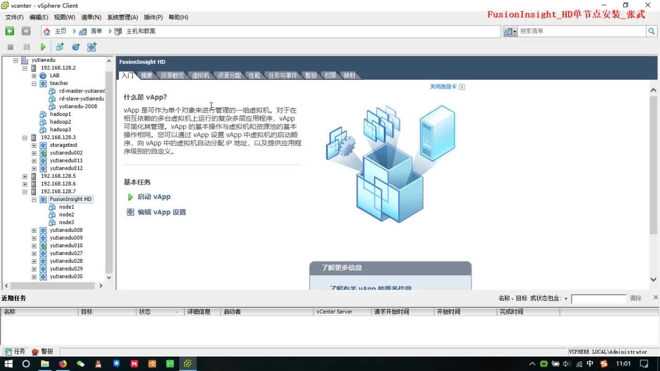Open the 名称、目标 或状态包含 filter dropdown
Viewport: 660px width, 371px height.
click(x=566, y=299)
